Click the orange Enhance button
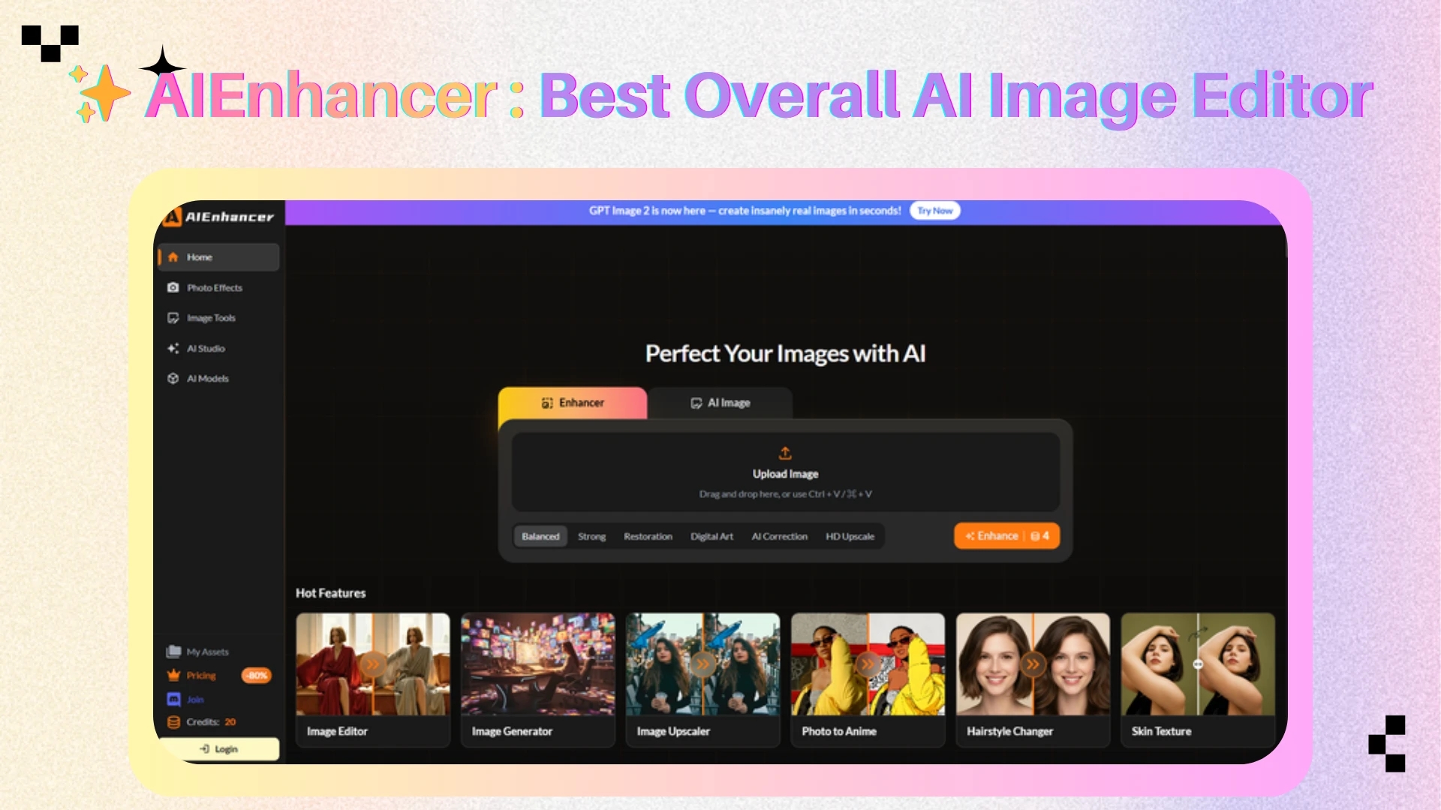This screenshot has width=1441, height=810. pyautogui.click(x=1006, y=536)
